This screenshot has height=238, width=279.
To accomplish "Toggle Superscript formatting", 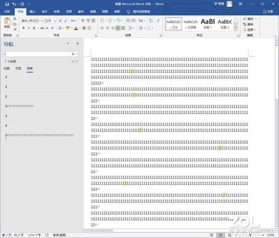I will click(x=53, y=28).
